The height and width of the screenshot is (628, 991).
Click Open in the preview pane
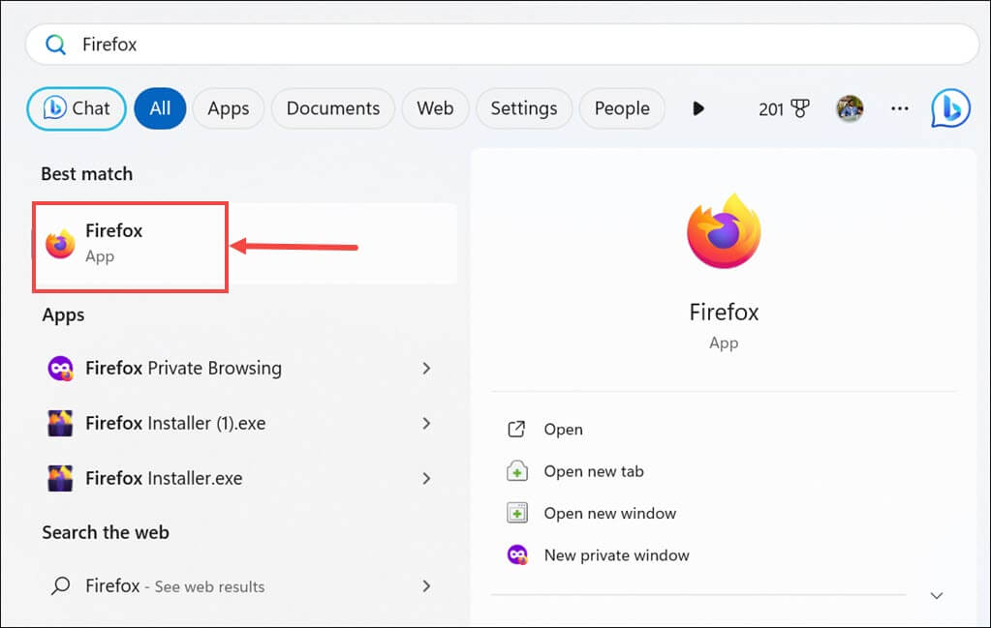(x=563, y=430)
